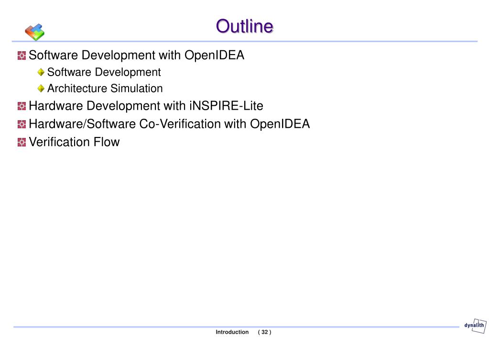This screenshot has width=489, height=339.
Task: Select the text Verification Flow
Action: pos(74,142)
